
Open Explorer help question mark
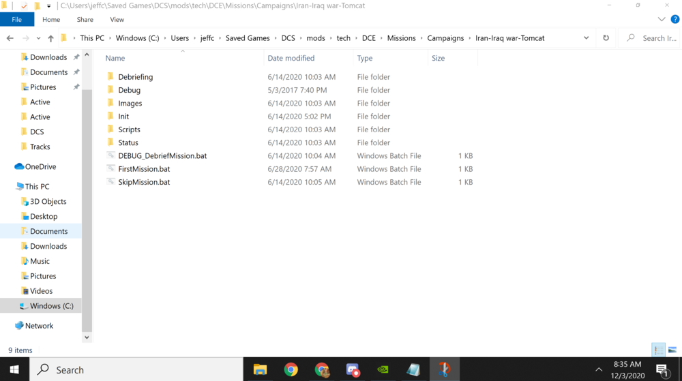tap(675, 19)
